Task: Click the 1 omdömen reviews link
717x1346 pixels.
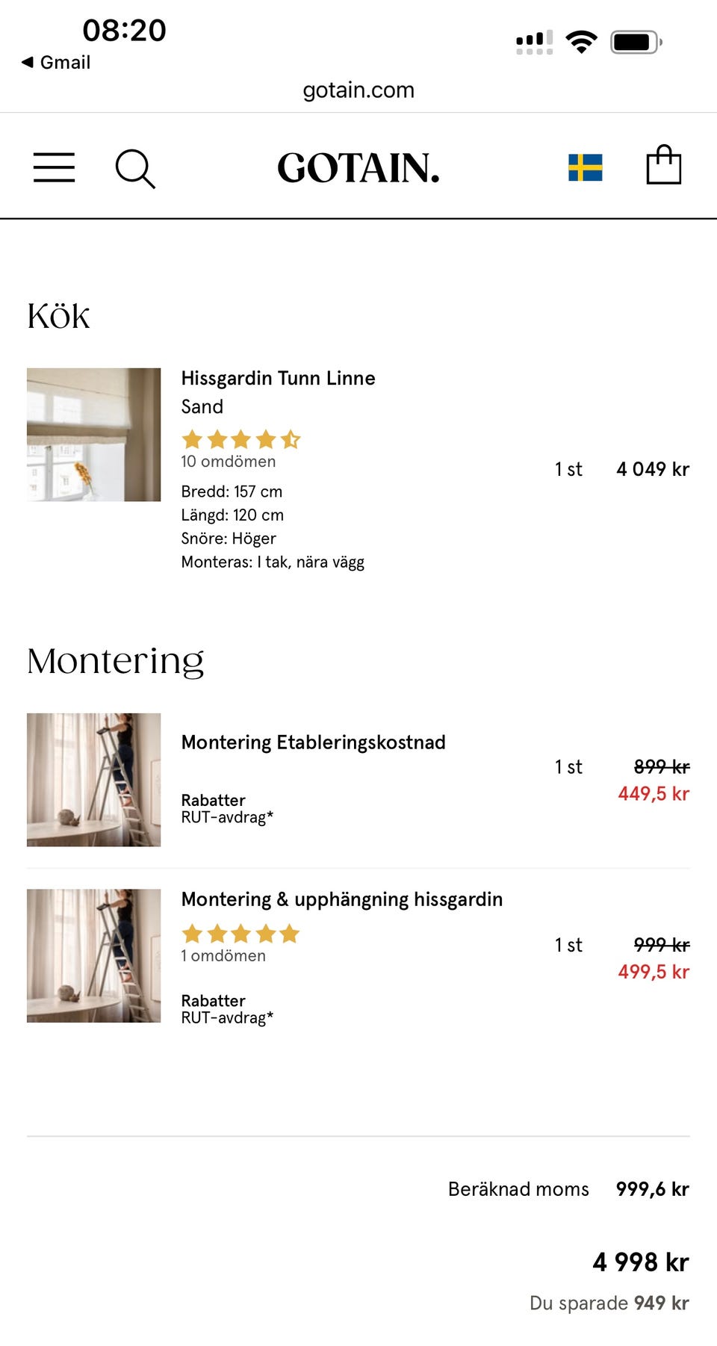Action: [x=223, y=955]
